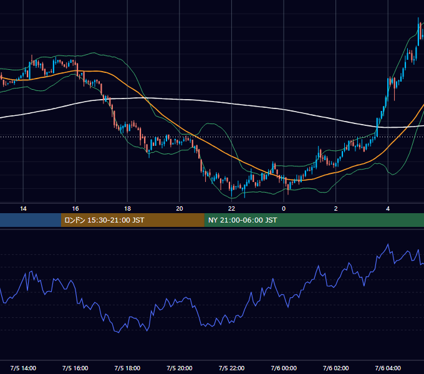Click the "7/6 02:00" label on indicator axis
Screen dimensions: 424x374
336,368
